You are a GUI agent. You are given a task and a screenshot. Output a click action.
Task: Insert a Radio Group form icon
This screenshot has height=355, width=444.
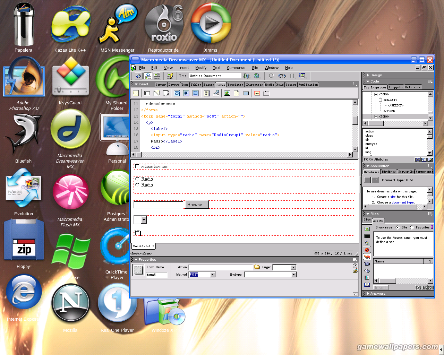[x=196, y=93]
